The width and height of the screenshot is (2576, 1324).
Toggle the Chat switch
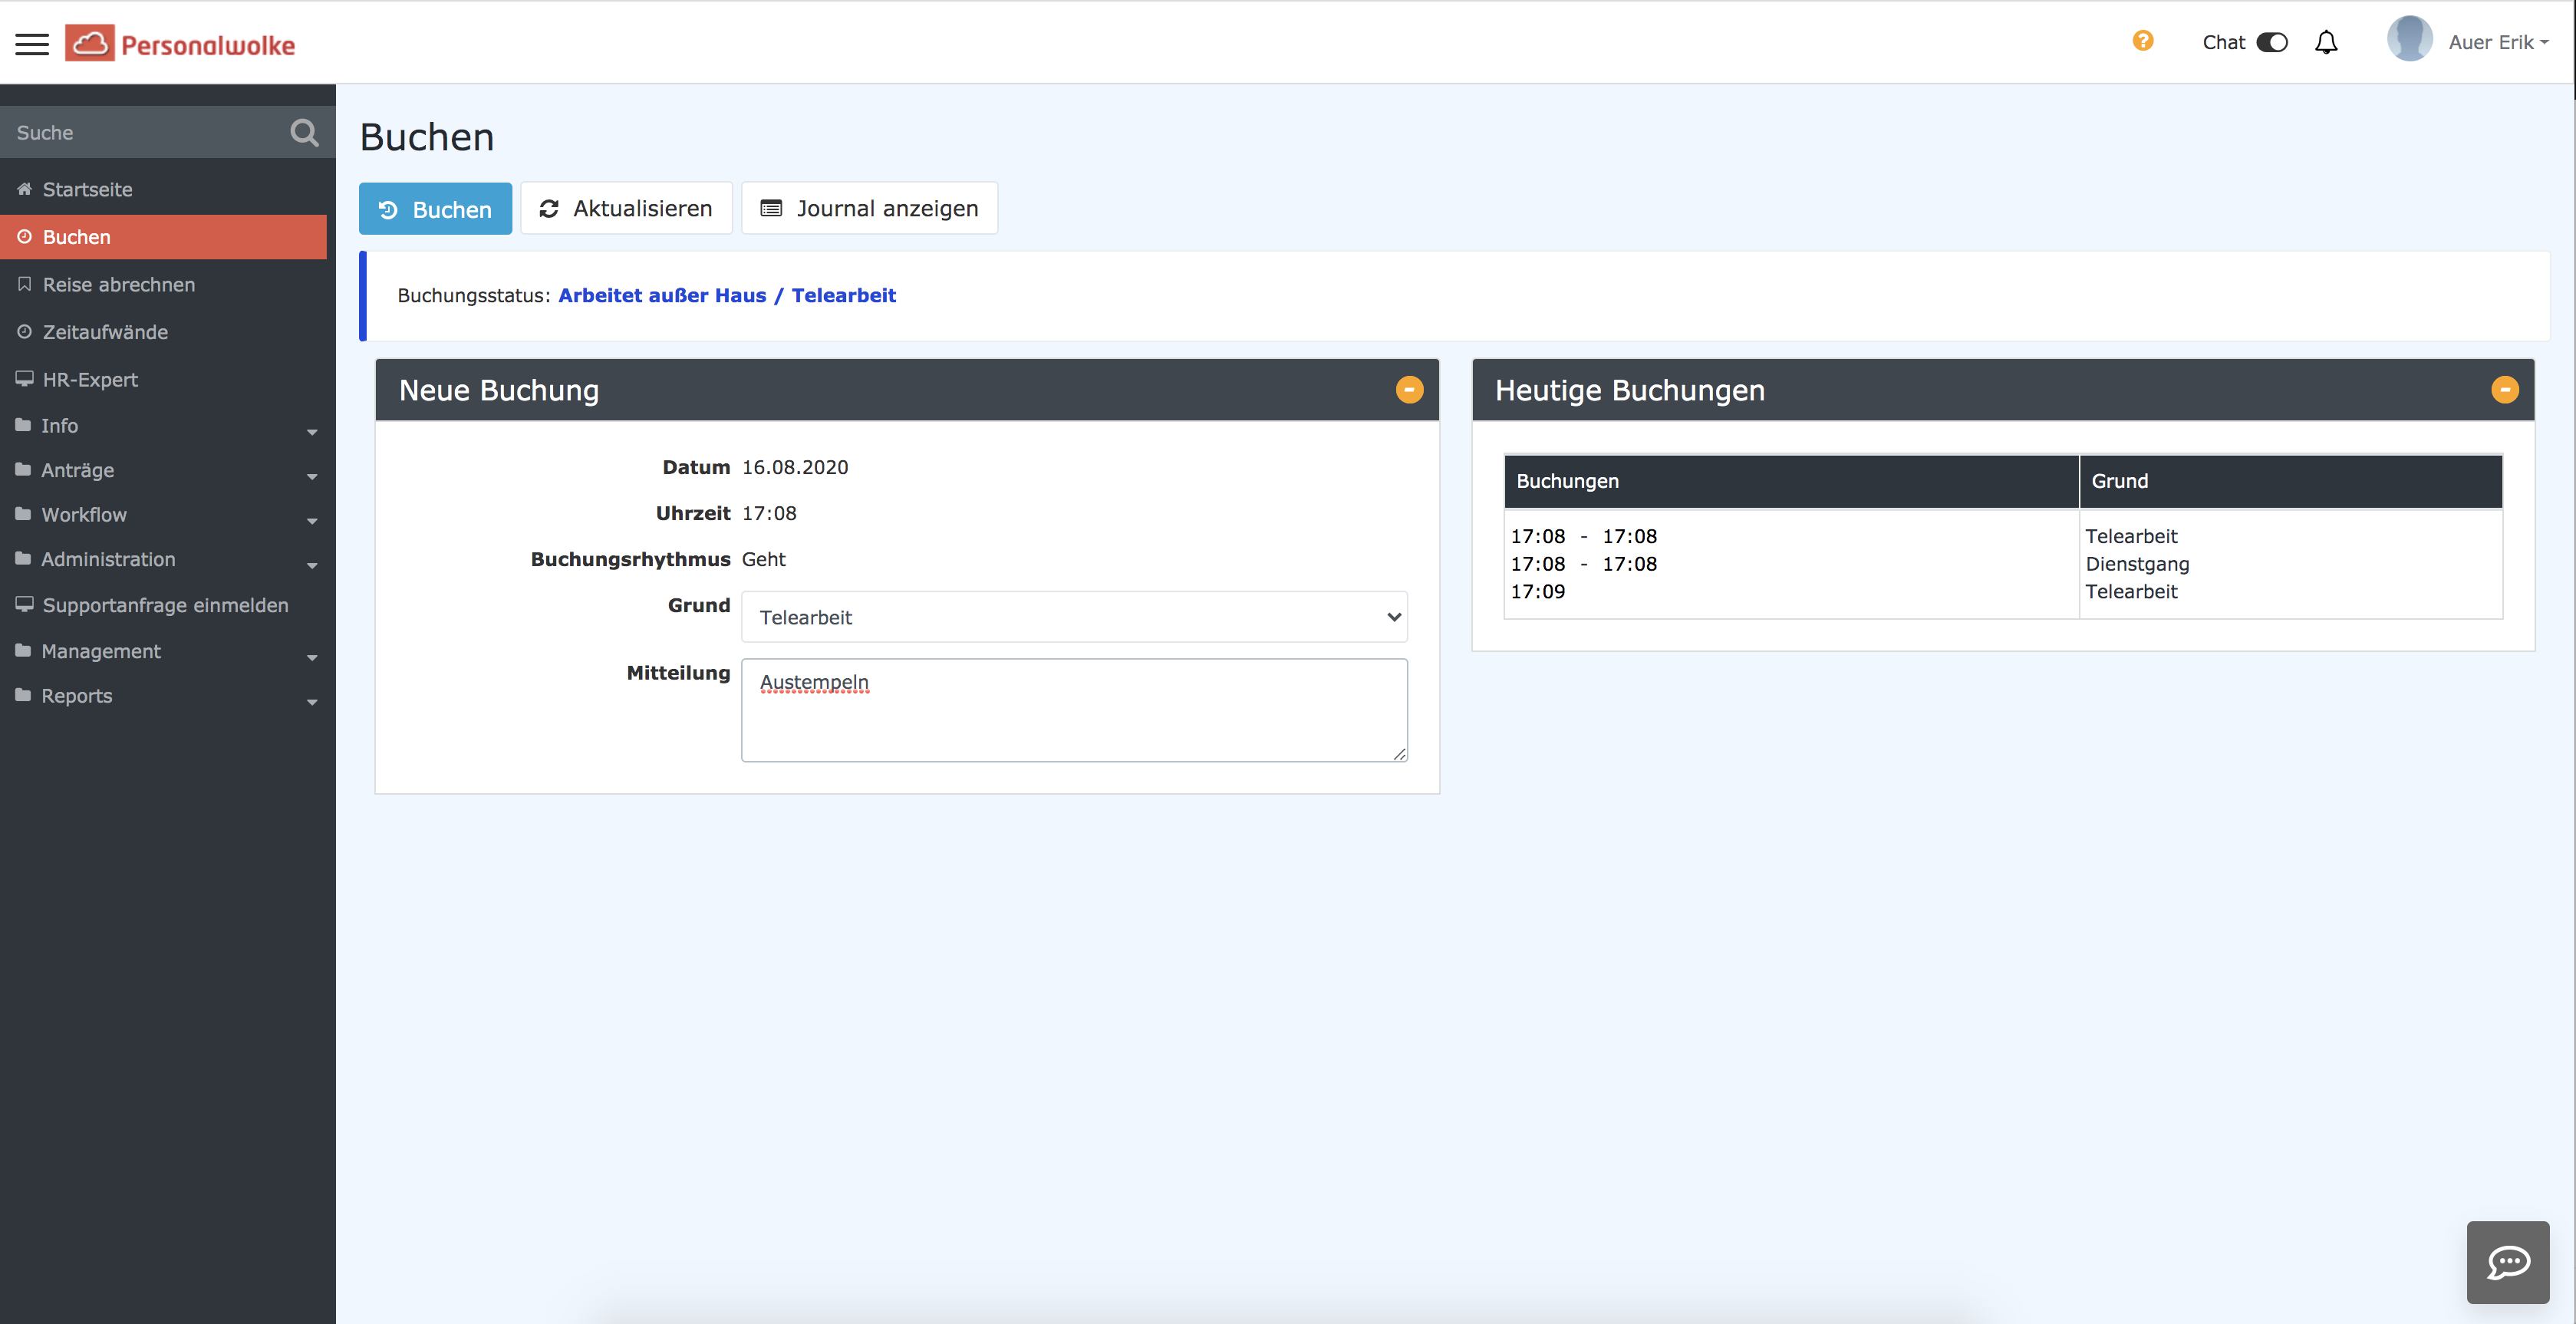2271,42
